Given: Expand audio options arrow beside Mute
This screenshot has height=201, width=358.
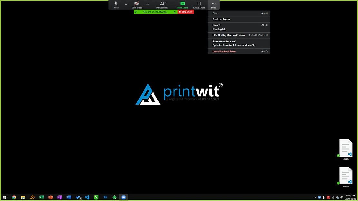Looking at the screenshot, I should pos(126,5).
